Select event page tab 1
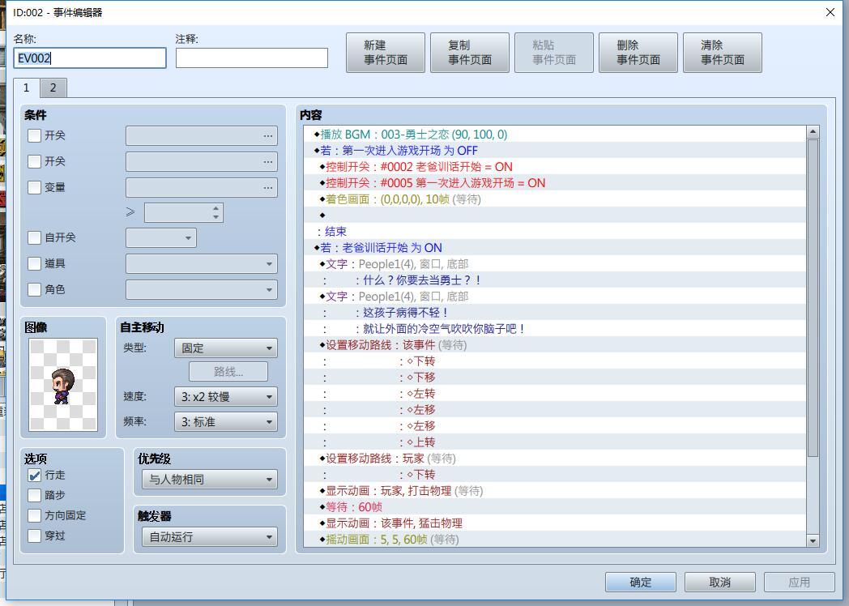Screen dimensions: 849x606 (26, 87)
